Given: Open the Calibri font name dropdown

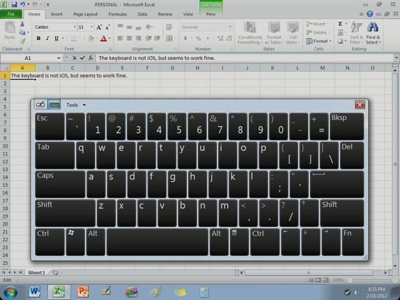Looking at the screenshot, I should point(75,27).
